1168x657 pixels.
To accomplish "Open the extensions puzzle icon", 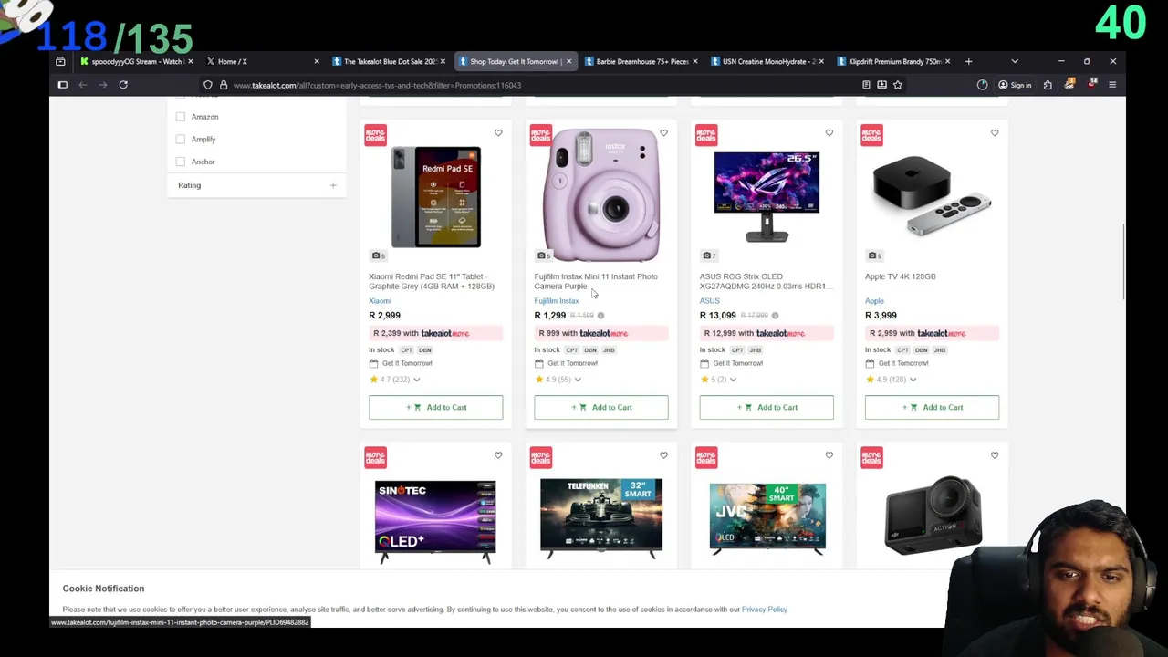I will click(x=1048, y=85).
